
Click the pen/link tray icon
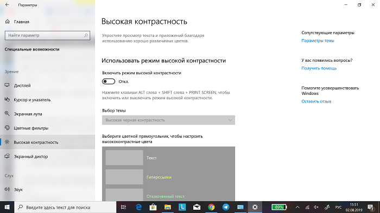[327, 207]
